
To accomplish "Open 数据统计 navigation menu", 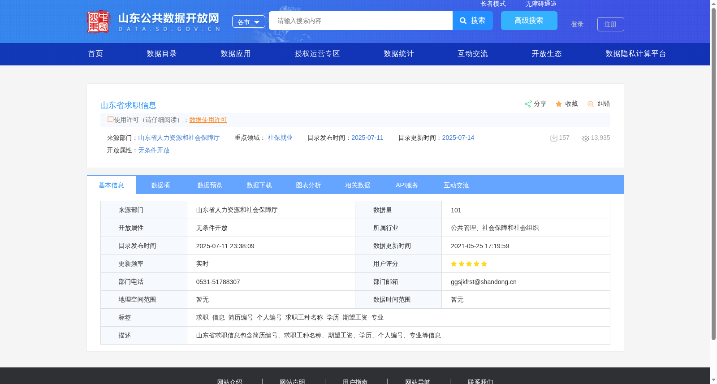I will coord(399,54).
